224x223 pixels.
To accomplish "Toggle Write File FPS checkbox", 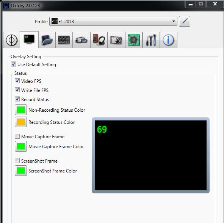I will coord(17,90).
